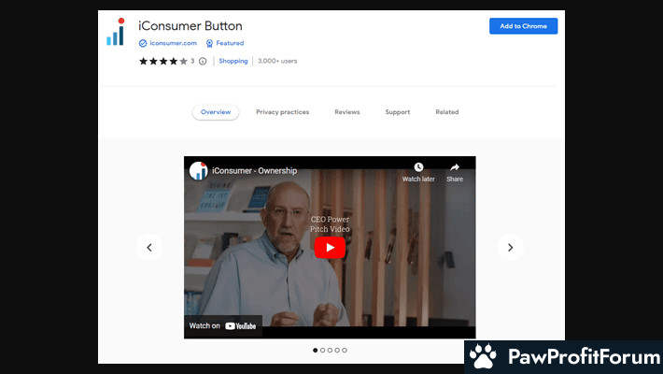Click the iConsumer Button extension logo
This screenshot has width=663, height=374.
pyautogui.click(x=115, y=32)
